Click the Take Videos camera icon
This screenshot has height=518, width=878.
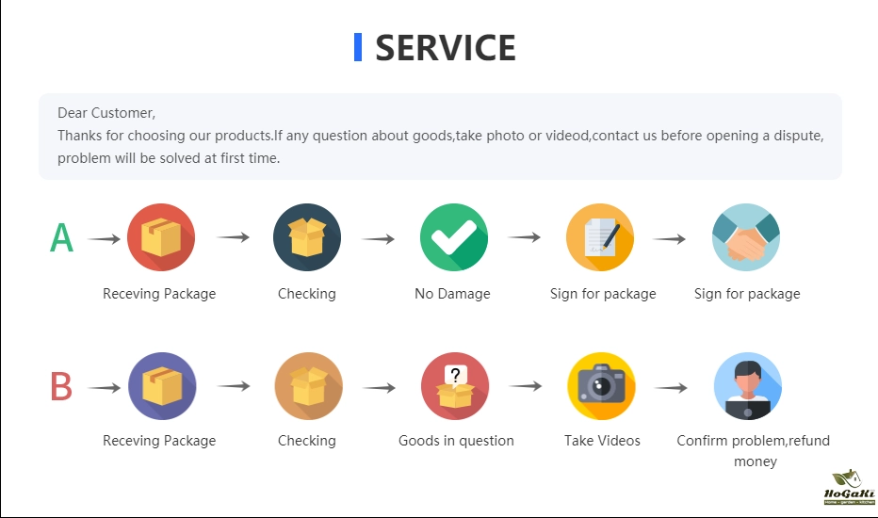[601, 386]
